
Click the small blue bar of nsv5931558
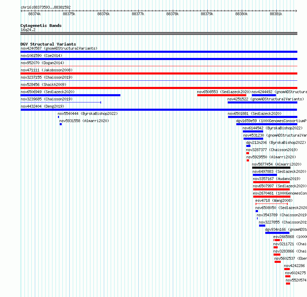[x=61, y=124]
